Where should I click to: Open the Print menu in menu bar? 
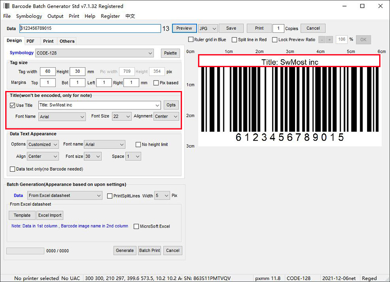click(74, 16)
